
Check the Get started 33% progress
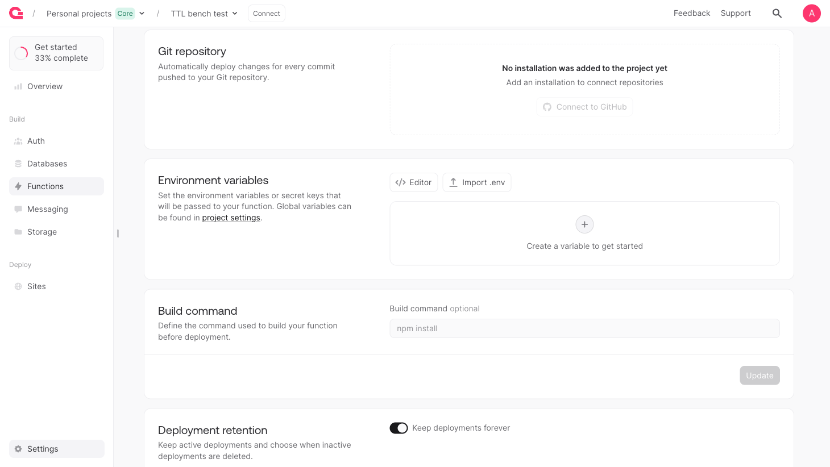(56, 53)
